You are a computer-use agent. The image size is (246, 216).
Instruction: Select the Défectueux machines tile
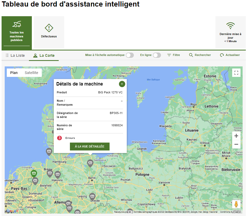[x=49, y=32]
